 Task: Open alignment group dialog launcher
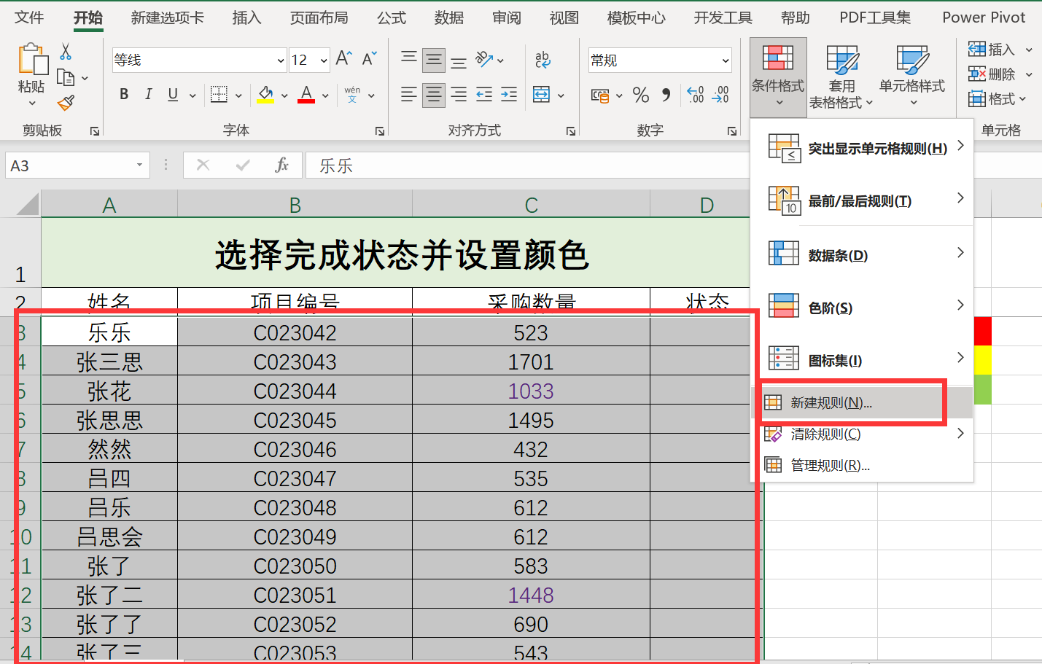click(x=571, y=131)
